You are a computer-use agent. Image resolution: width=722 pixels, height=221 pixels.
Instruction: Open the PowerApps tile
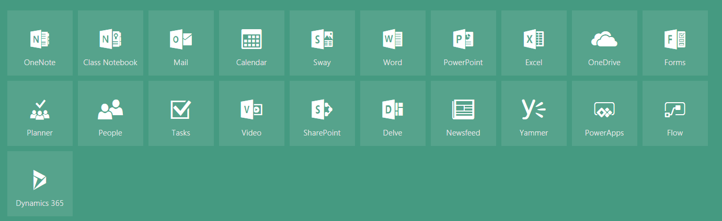(604, 113)
